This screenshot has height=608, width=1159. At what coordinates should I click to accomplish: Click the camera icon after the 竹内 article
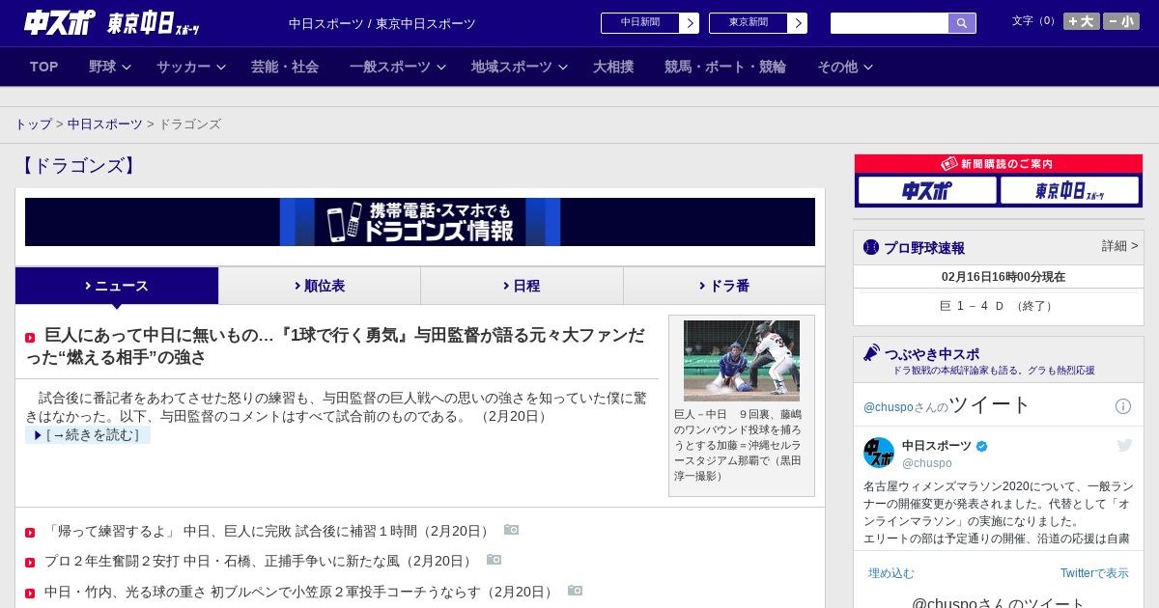[x=576, y=591]
